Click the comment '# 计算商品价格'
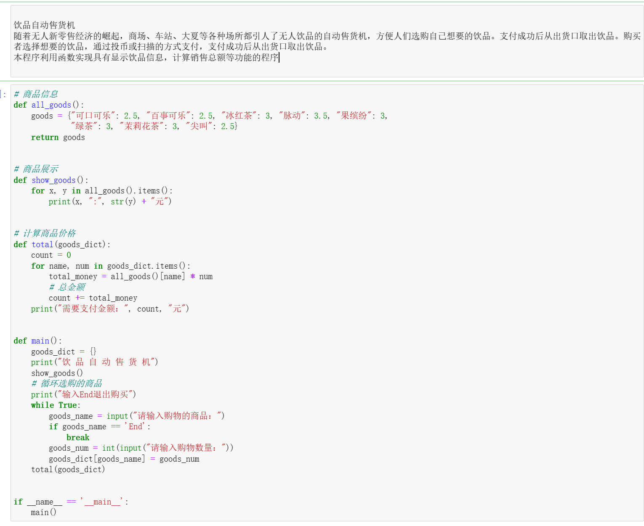The height and width of the screenshot is (526, 644). tap(45, 233)
